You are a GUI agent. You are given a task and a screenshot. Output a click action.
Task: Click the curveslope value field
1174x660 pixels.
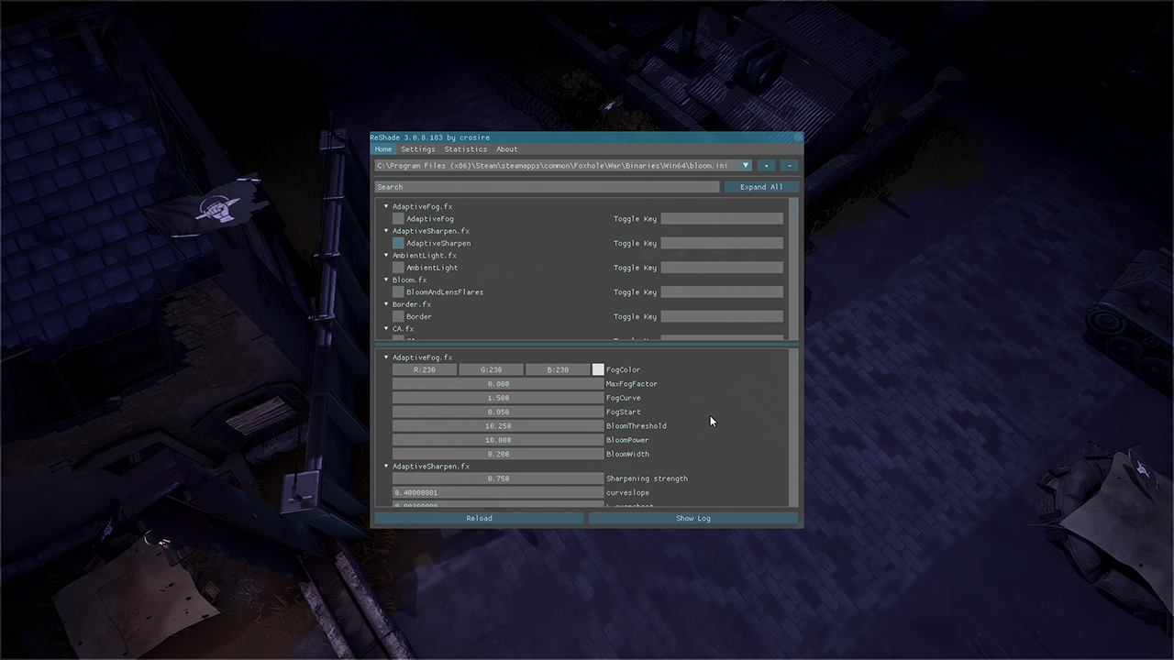498,493
